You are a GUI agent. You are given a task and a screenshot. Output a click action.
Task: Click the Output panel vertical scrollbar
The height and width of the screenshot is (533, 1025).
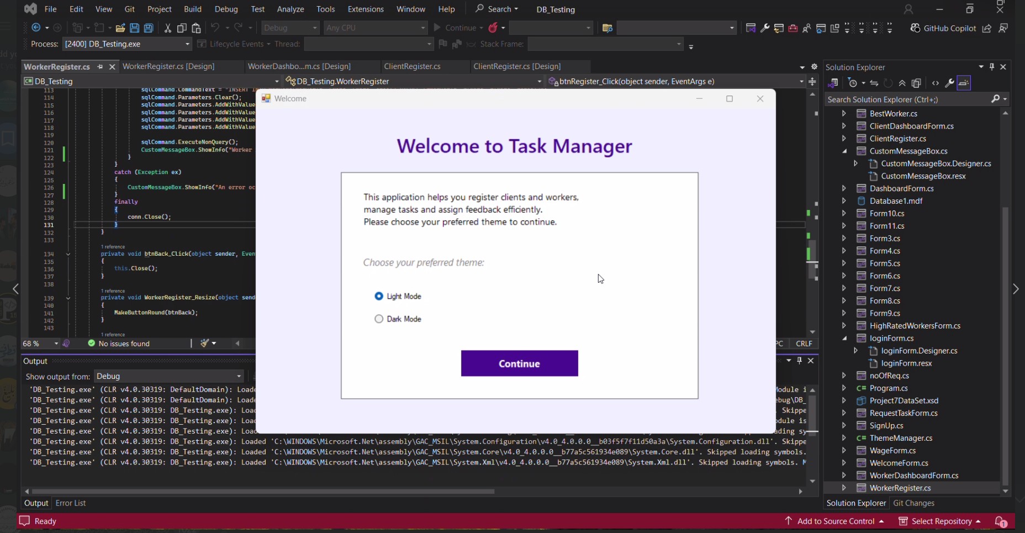pyautogui.click(x=812, y=415)
